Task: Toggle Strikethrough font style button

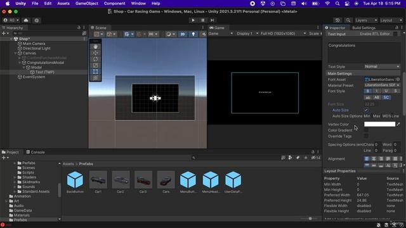Action: click(x=395, y=91)
